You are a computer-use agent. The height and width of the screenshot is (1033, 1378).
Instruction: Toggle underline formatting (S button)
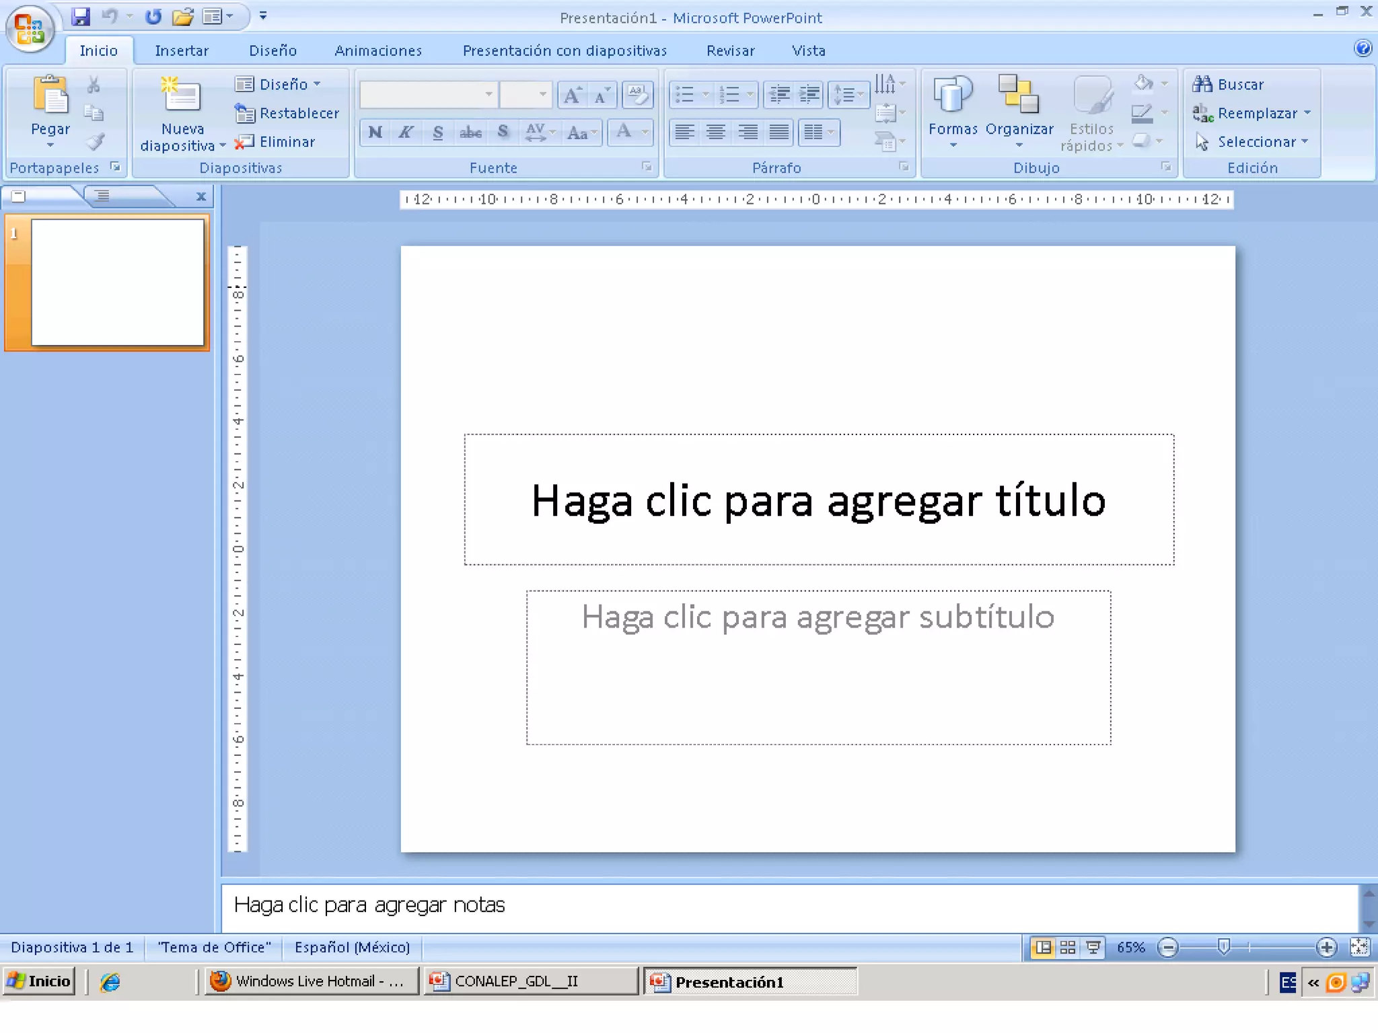tap(438, 132)
